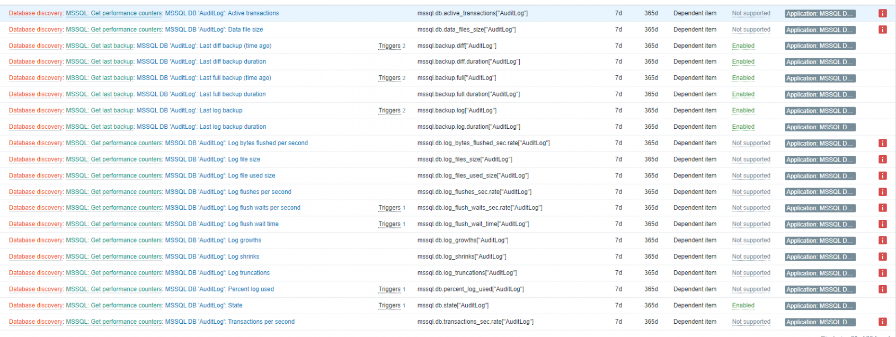Click '365d' trends value on Log truncations row
This screenshot has height=337, width=896.
tap(651, 273)
